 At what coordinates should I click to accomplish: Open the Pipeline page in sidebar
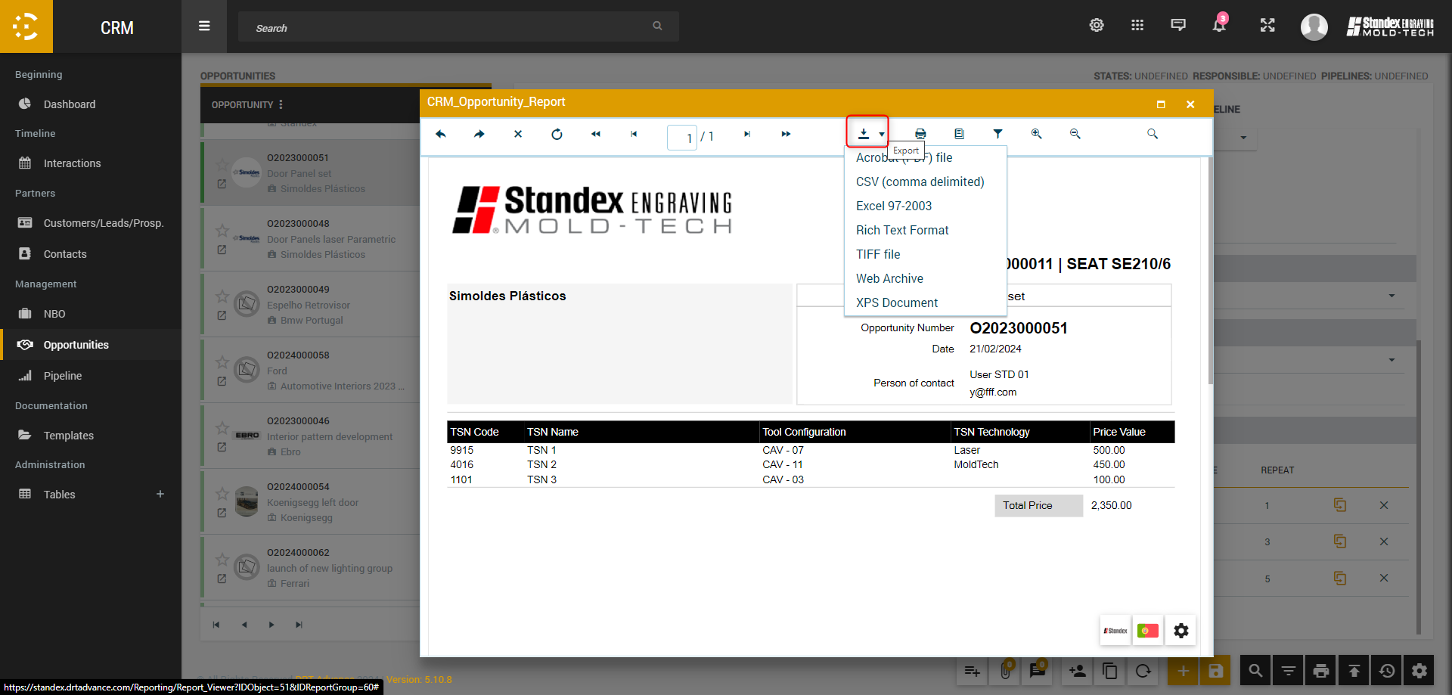pos(63,376)
